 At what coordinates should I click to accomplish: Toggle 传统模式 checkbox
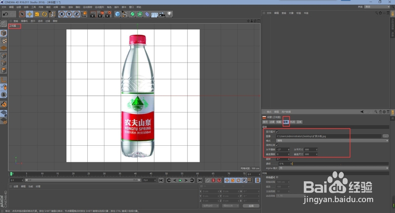(x=277, y=177)
